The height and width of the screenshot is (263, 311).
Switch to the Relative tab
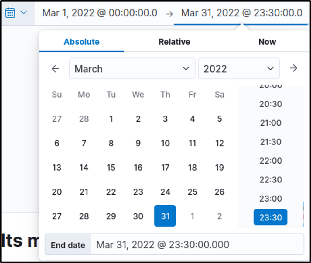(174, 42)
